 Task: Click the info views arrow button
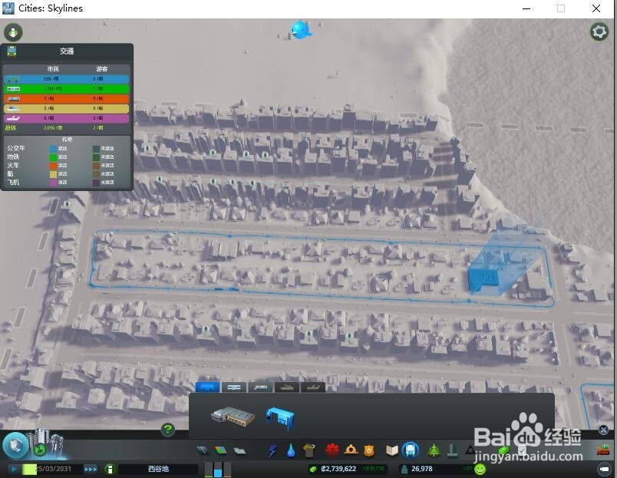(x=13, y=32)
